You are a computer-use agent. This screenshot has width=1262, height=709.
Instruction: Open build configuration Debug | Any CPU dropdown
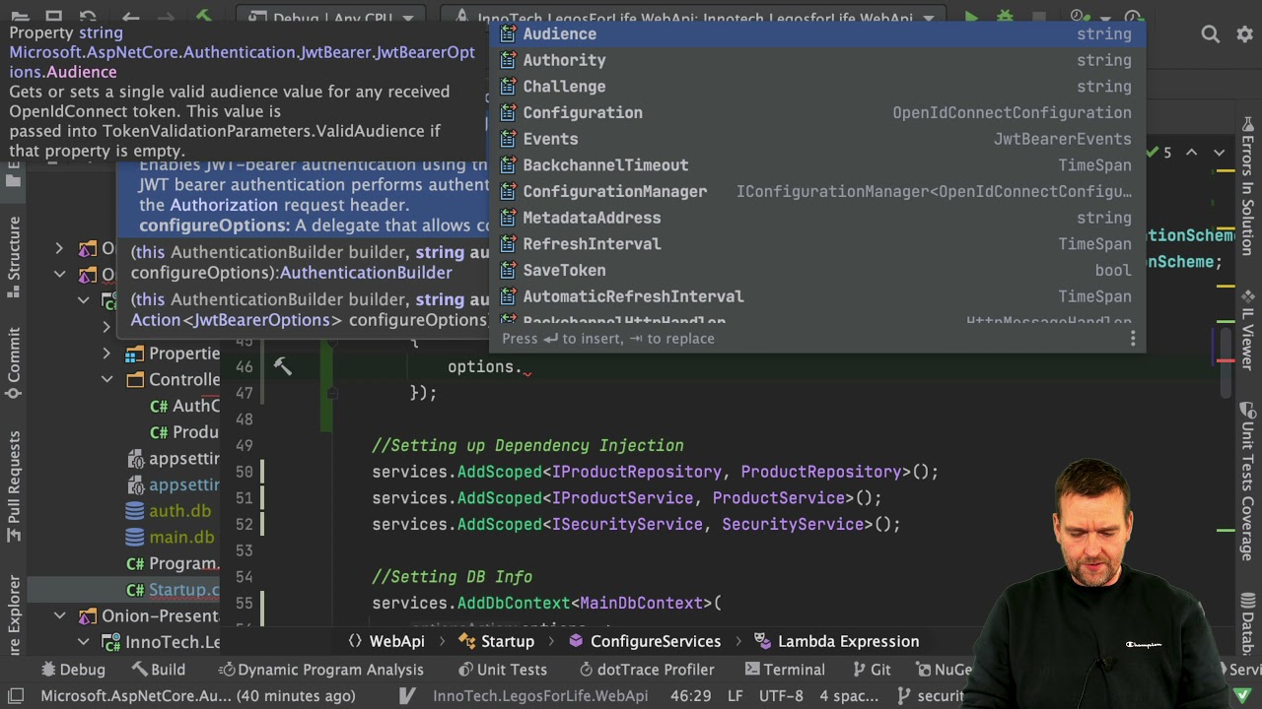coord(331,18)
